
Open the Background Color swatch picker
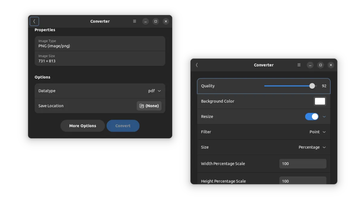320,101
